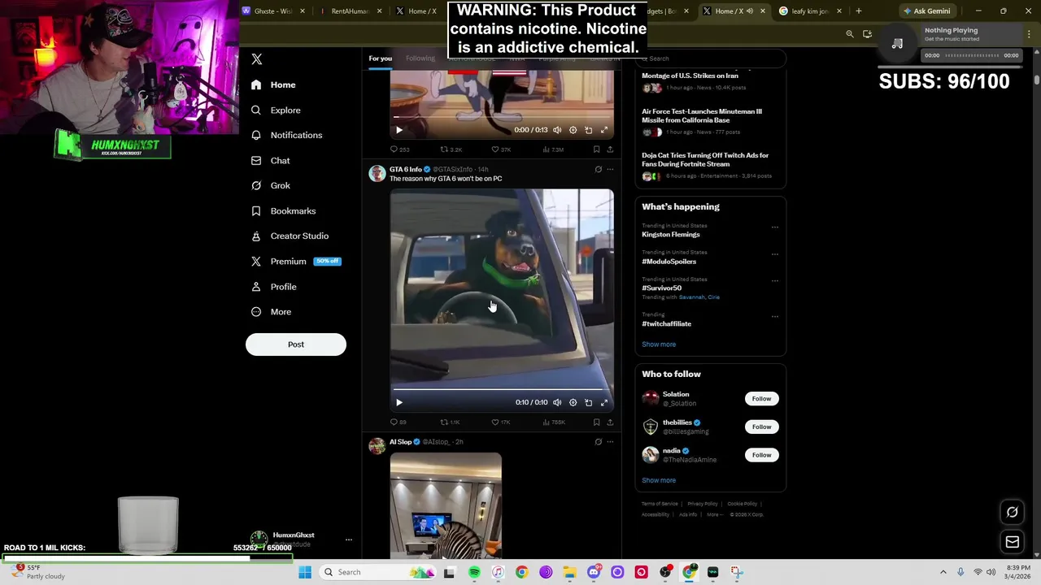Expand the More menu in the sidebar
Screen dimensions: 1041x585
[272, 311]
